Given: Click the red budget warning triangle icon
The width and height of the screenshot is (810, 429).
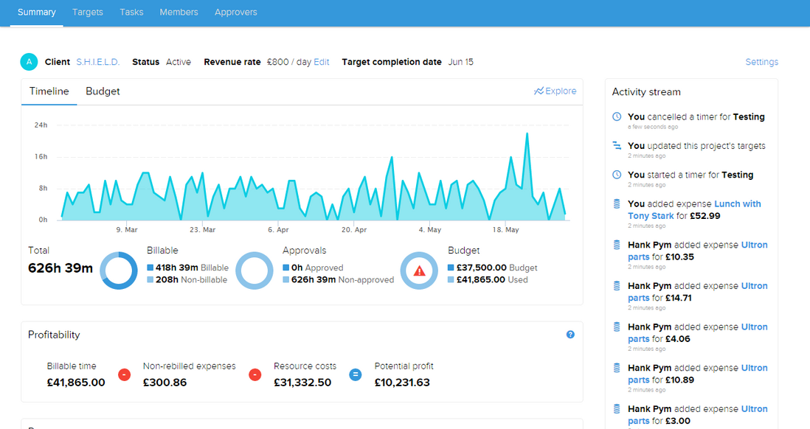Looking at the screenshot, I should (x=419, y=270).
